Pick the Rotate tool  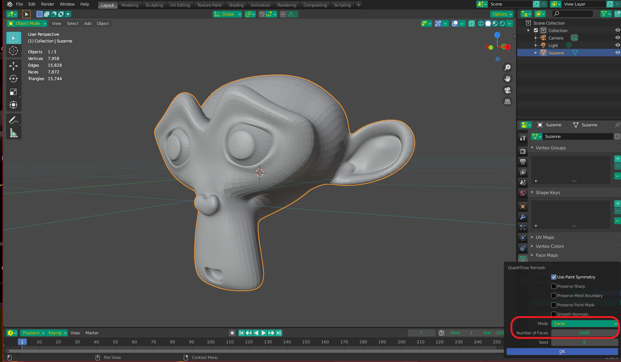click(13, 79)
